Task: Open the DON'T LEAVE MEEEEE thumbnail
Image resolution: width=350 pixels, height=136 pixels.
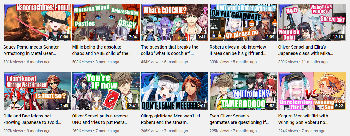Action: point(175,91)
